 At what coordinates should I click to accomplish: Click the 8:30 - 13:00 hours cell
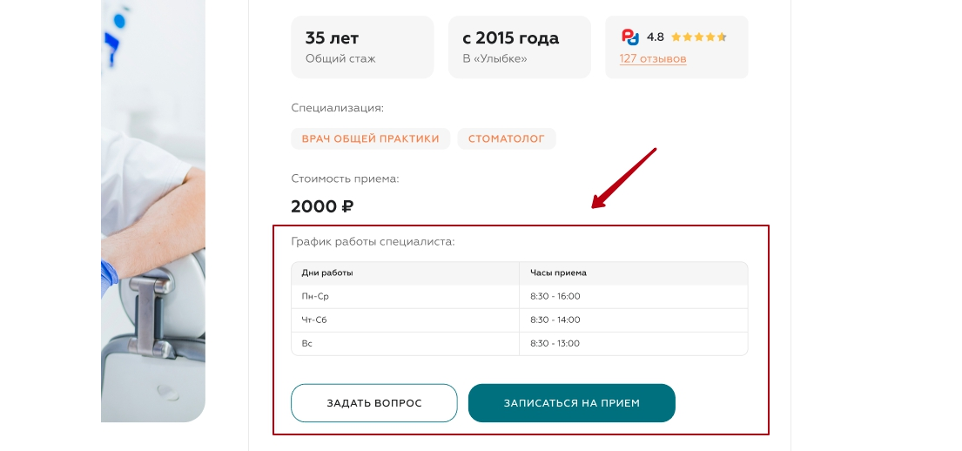point(555,343)
